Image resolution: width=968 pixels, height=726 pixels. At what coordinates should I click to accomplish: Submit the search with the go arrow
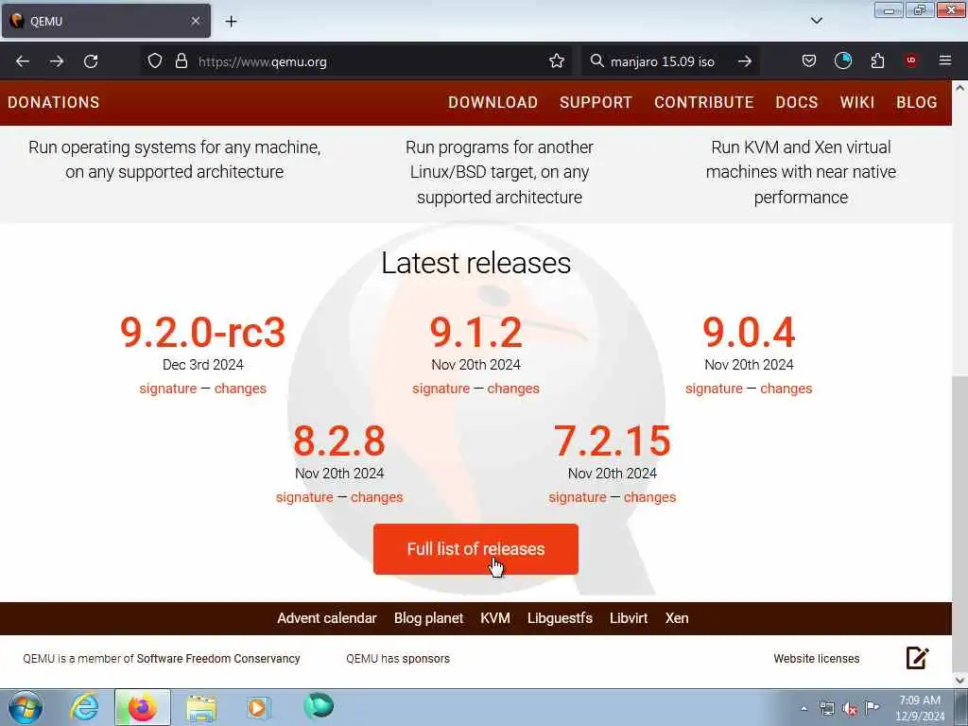tap(745, 61)
